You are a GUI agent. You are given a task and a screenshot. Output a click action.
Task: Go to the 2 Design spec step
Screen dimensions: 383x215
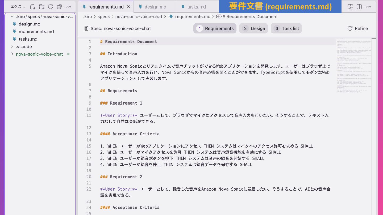(253, 28)
